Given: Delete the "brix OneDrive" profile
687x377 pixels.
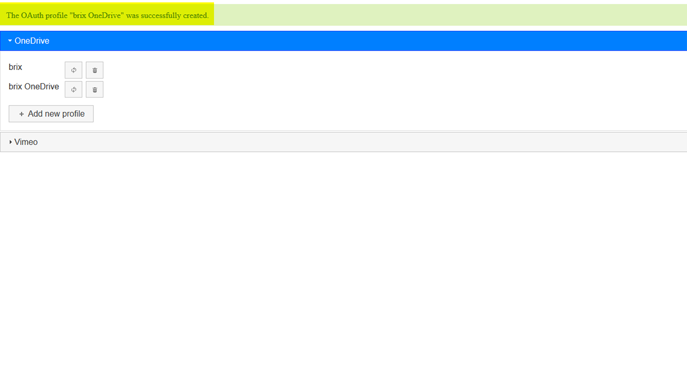Looking at the screenshot, I should pos(95,89).
